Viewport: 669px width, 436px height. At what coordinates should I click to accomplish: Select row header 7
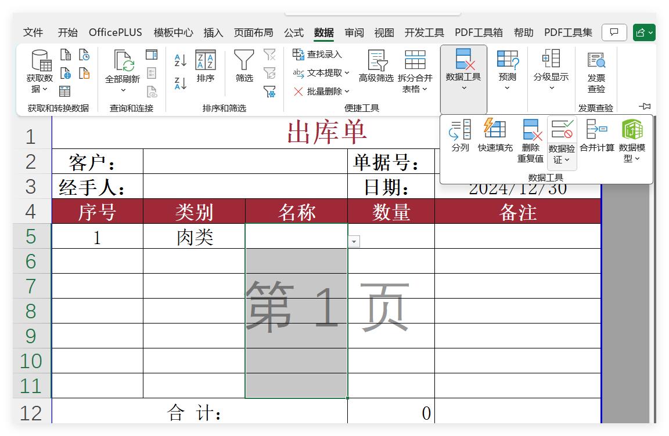coord(31,286)
